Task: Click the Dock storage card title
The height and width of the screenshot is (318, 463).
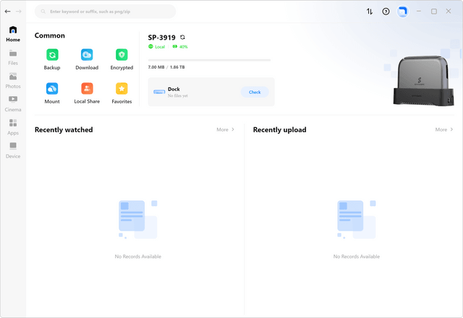Action: [174, 89]
